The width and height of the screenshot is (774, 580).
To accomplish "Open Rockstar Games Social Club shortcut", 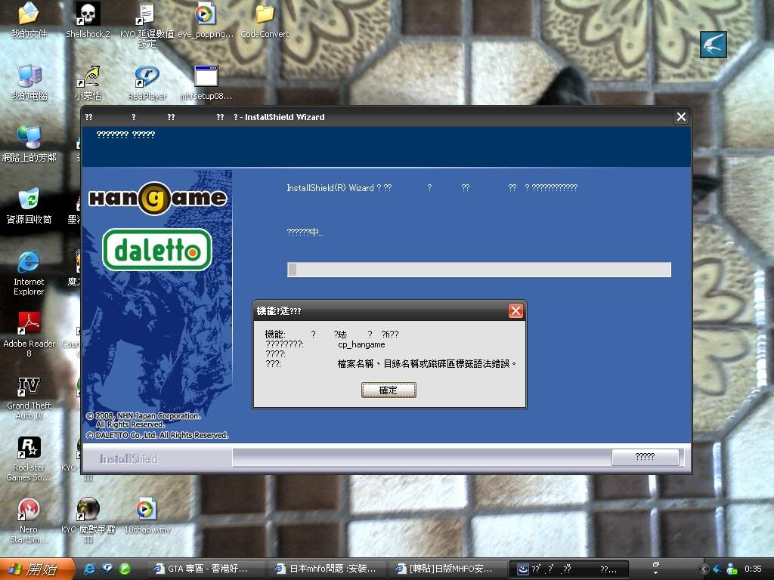I will (29, 458).
